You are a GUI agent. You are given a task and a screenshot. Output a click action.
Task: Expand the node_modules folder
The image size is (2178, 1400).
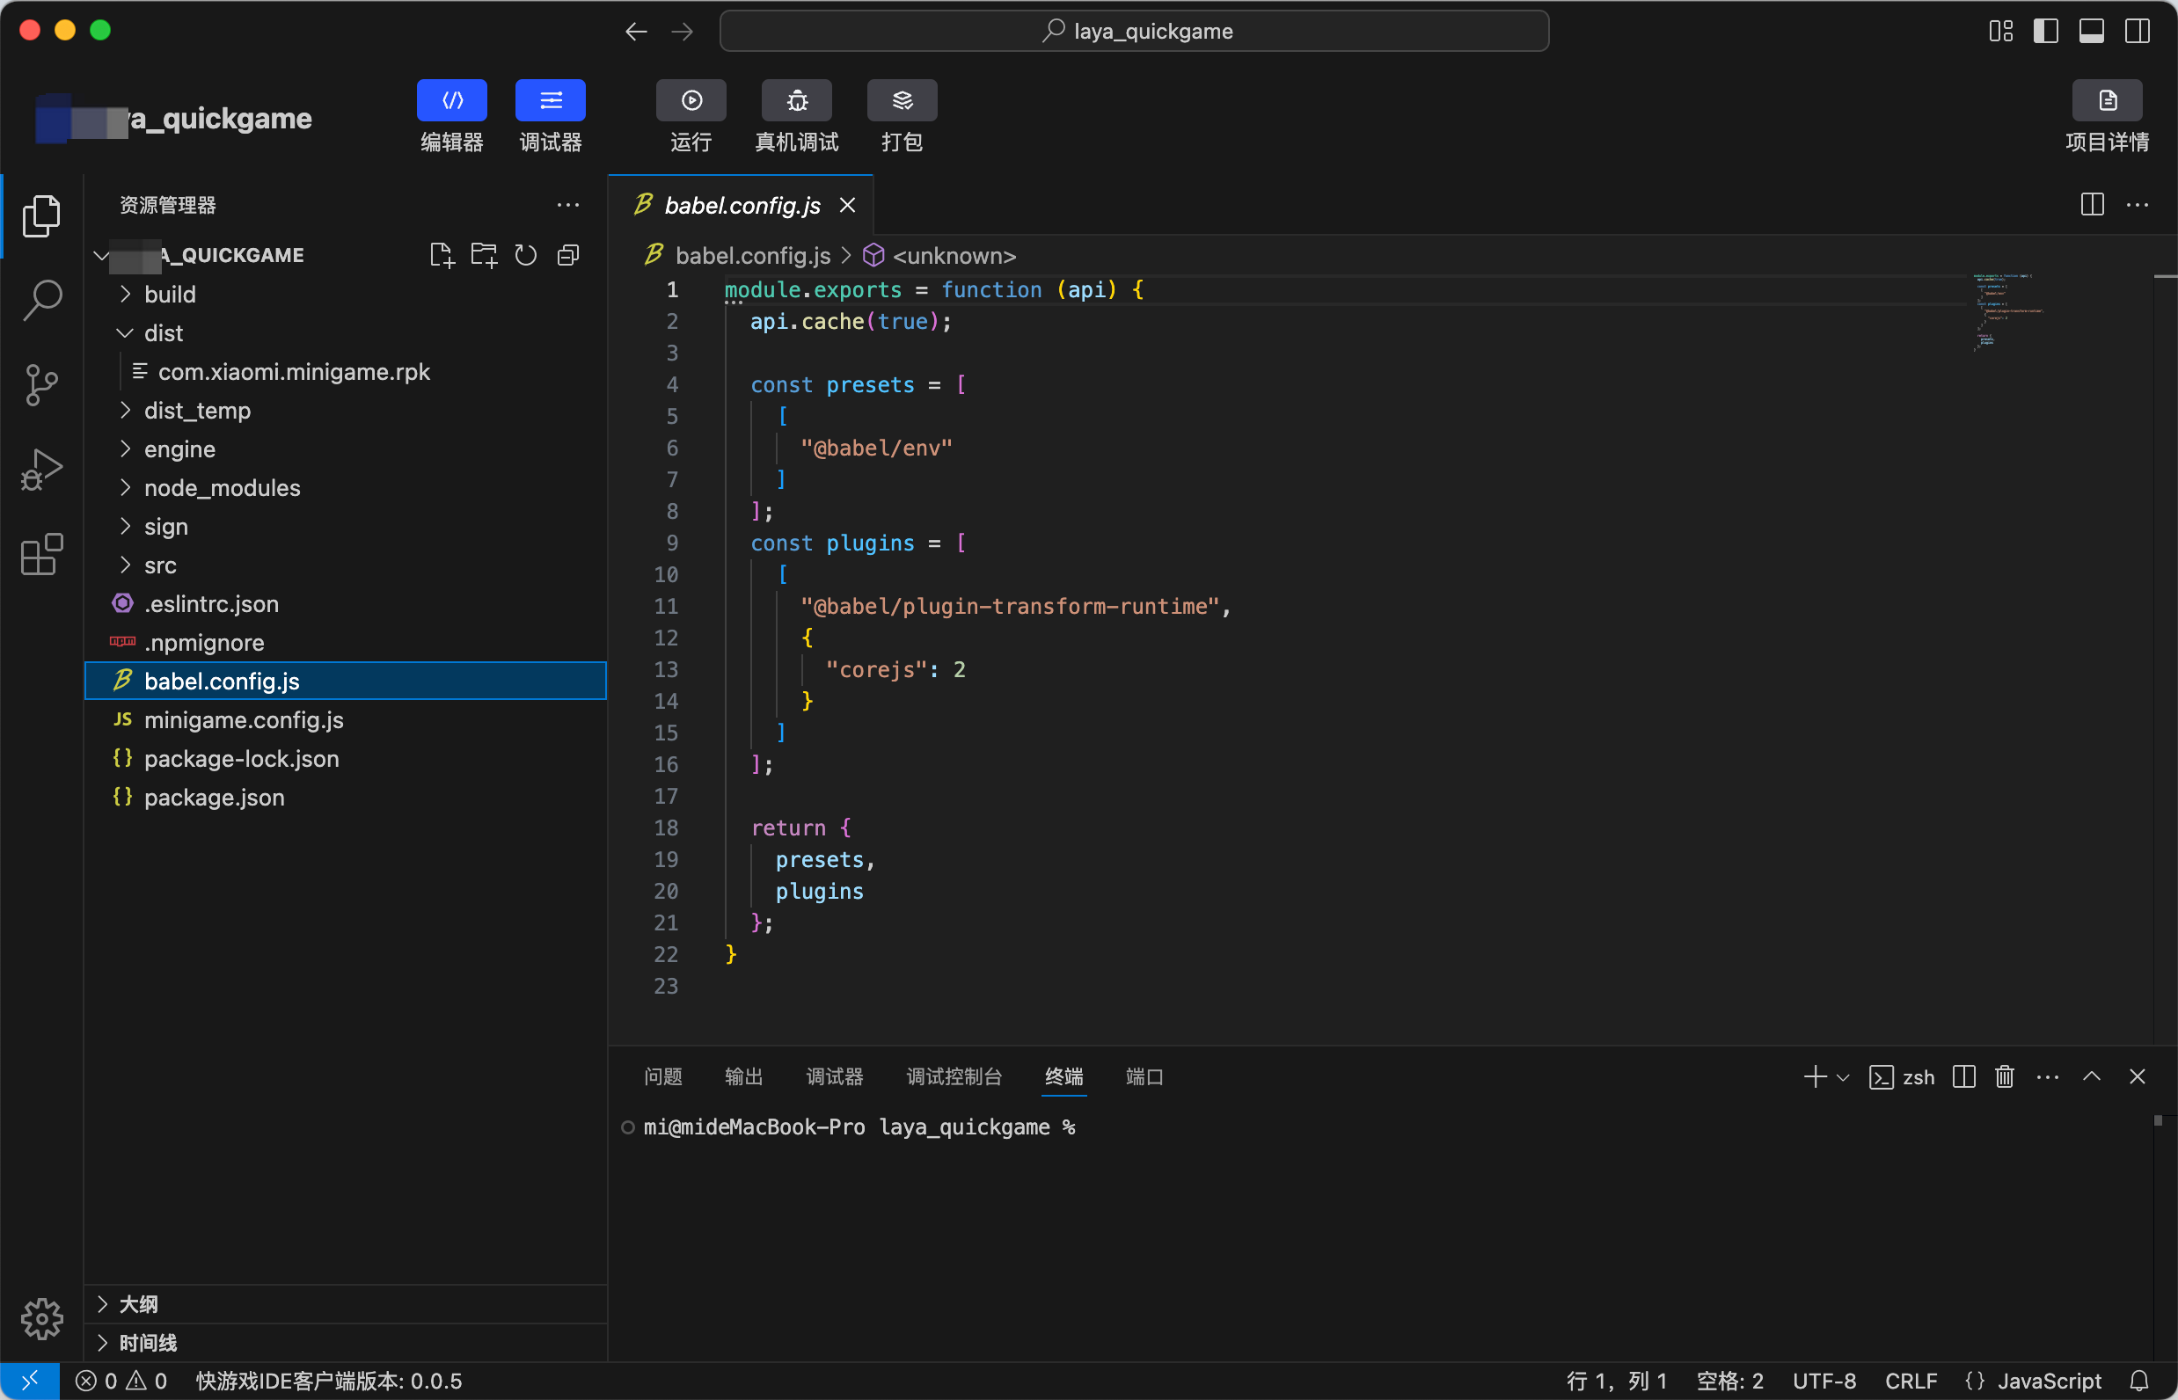[221, 488]
